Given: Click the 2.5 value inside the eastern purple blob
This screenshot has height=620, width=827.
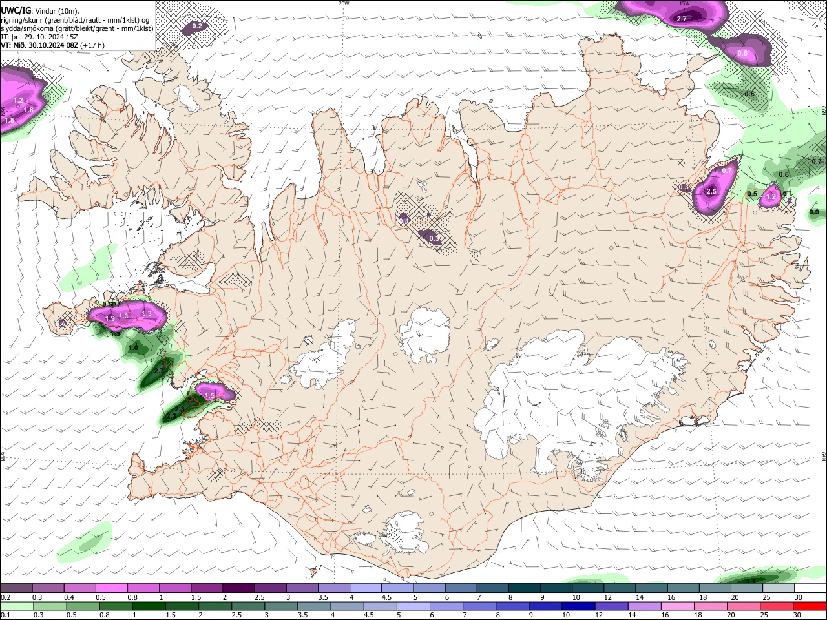Looking at the screenshot, I should pyautogui.click(x=711, y=192).
